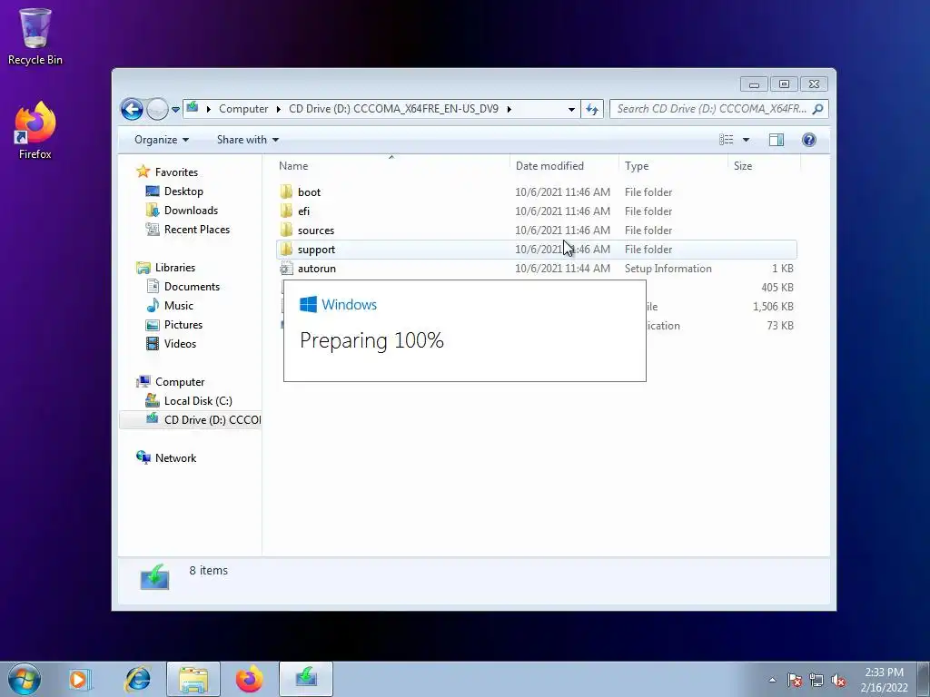Viewport: 930px width, 697px height.
Task: Click the 1,506 KB size cell
Action: 773,307
